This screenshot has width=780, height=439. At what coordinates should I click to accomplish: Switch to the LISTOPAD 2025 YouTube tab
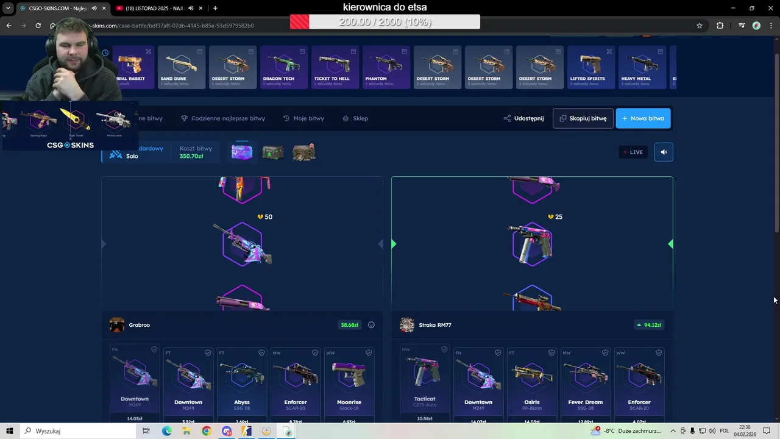click(158, 8)
